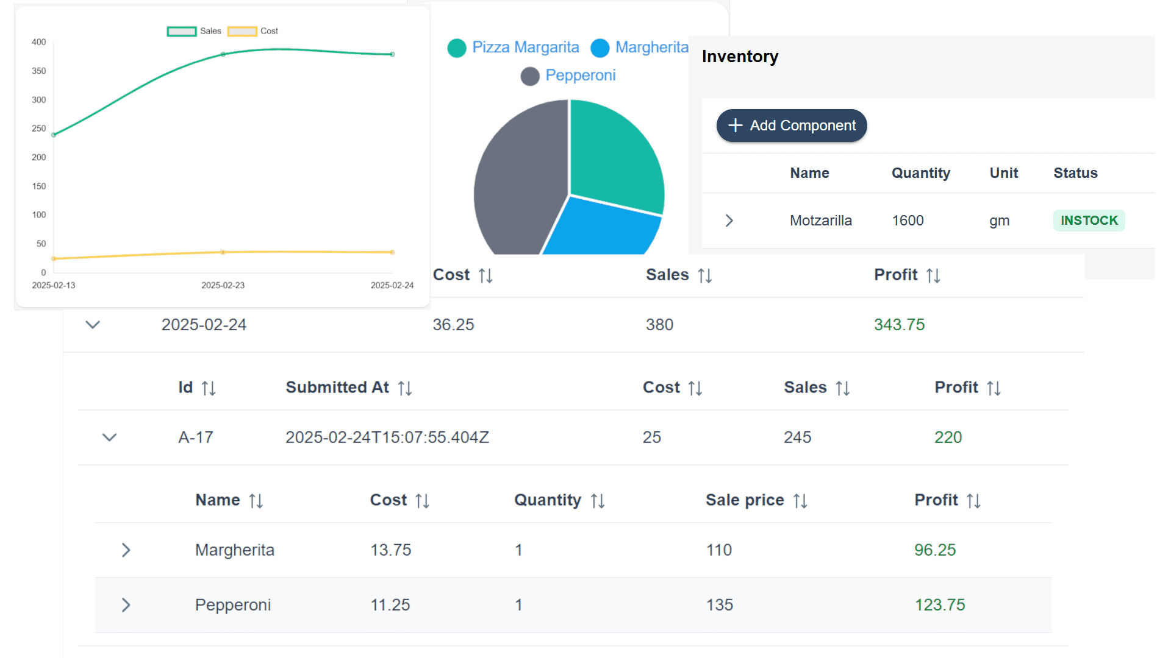1171x658 pixels.
Task: Sort items by Sale price icon
Action: pos(800,501)
